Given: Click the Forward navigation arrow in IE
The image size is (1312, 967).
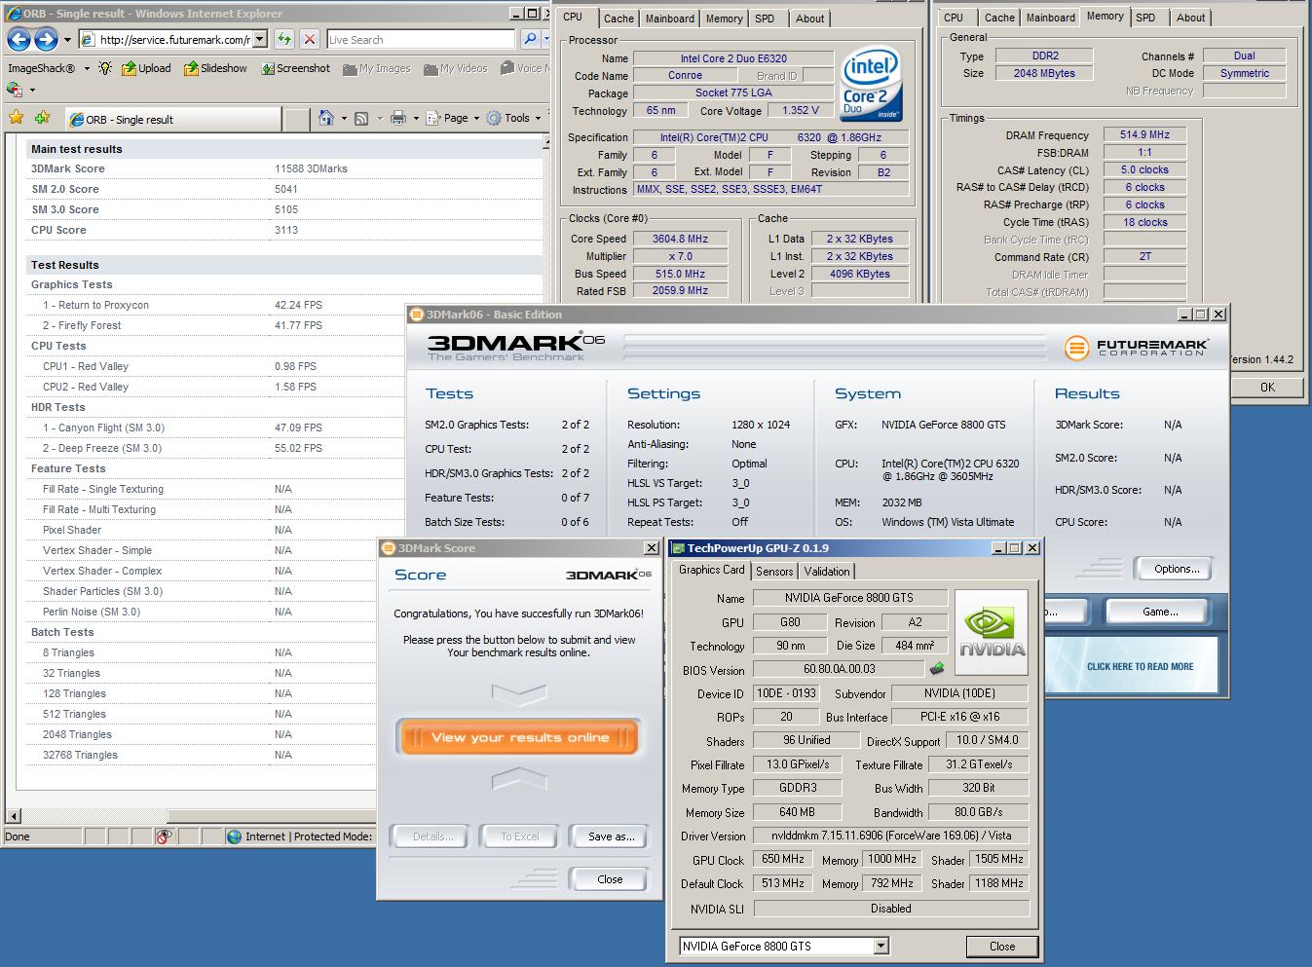Looking at the screenshot, I should [46, 39].
